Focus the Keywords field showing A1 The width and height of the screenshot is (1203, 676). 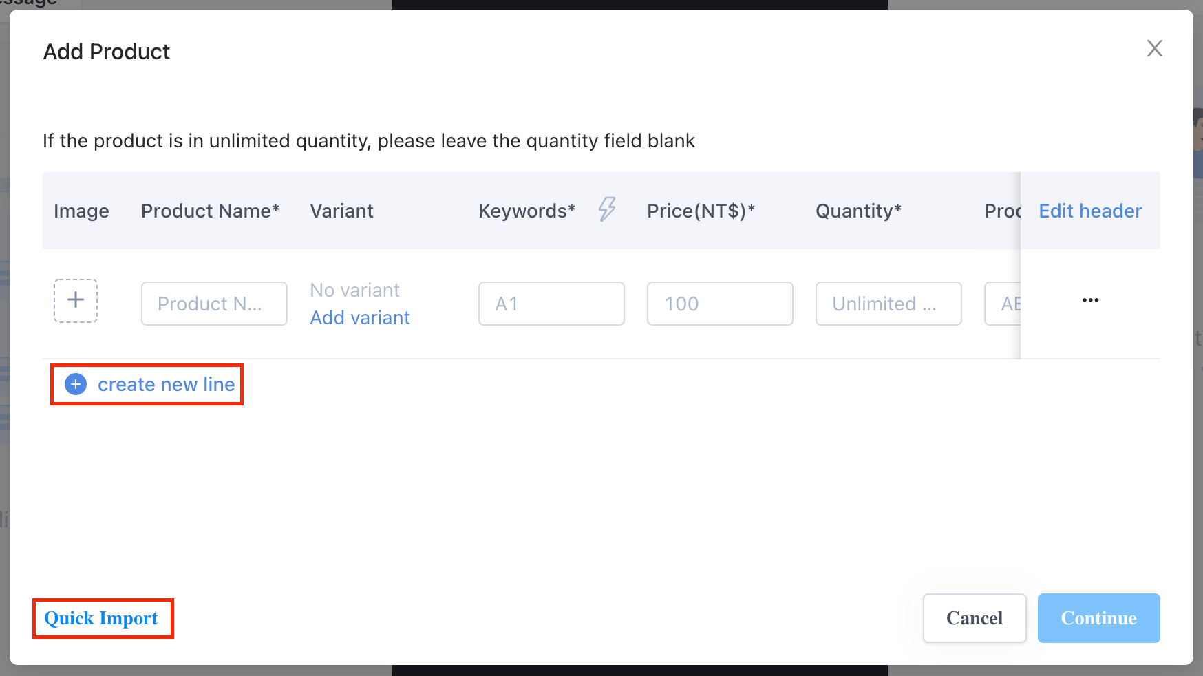[551, 304]
